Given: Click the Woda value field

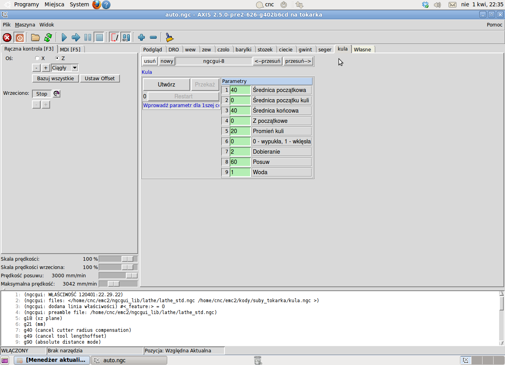Looking at the screenshot, I should 240,172.
